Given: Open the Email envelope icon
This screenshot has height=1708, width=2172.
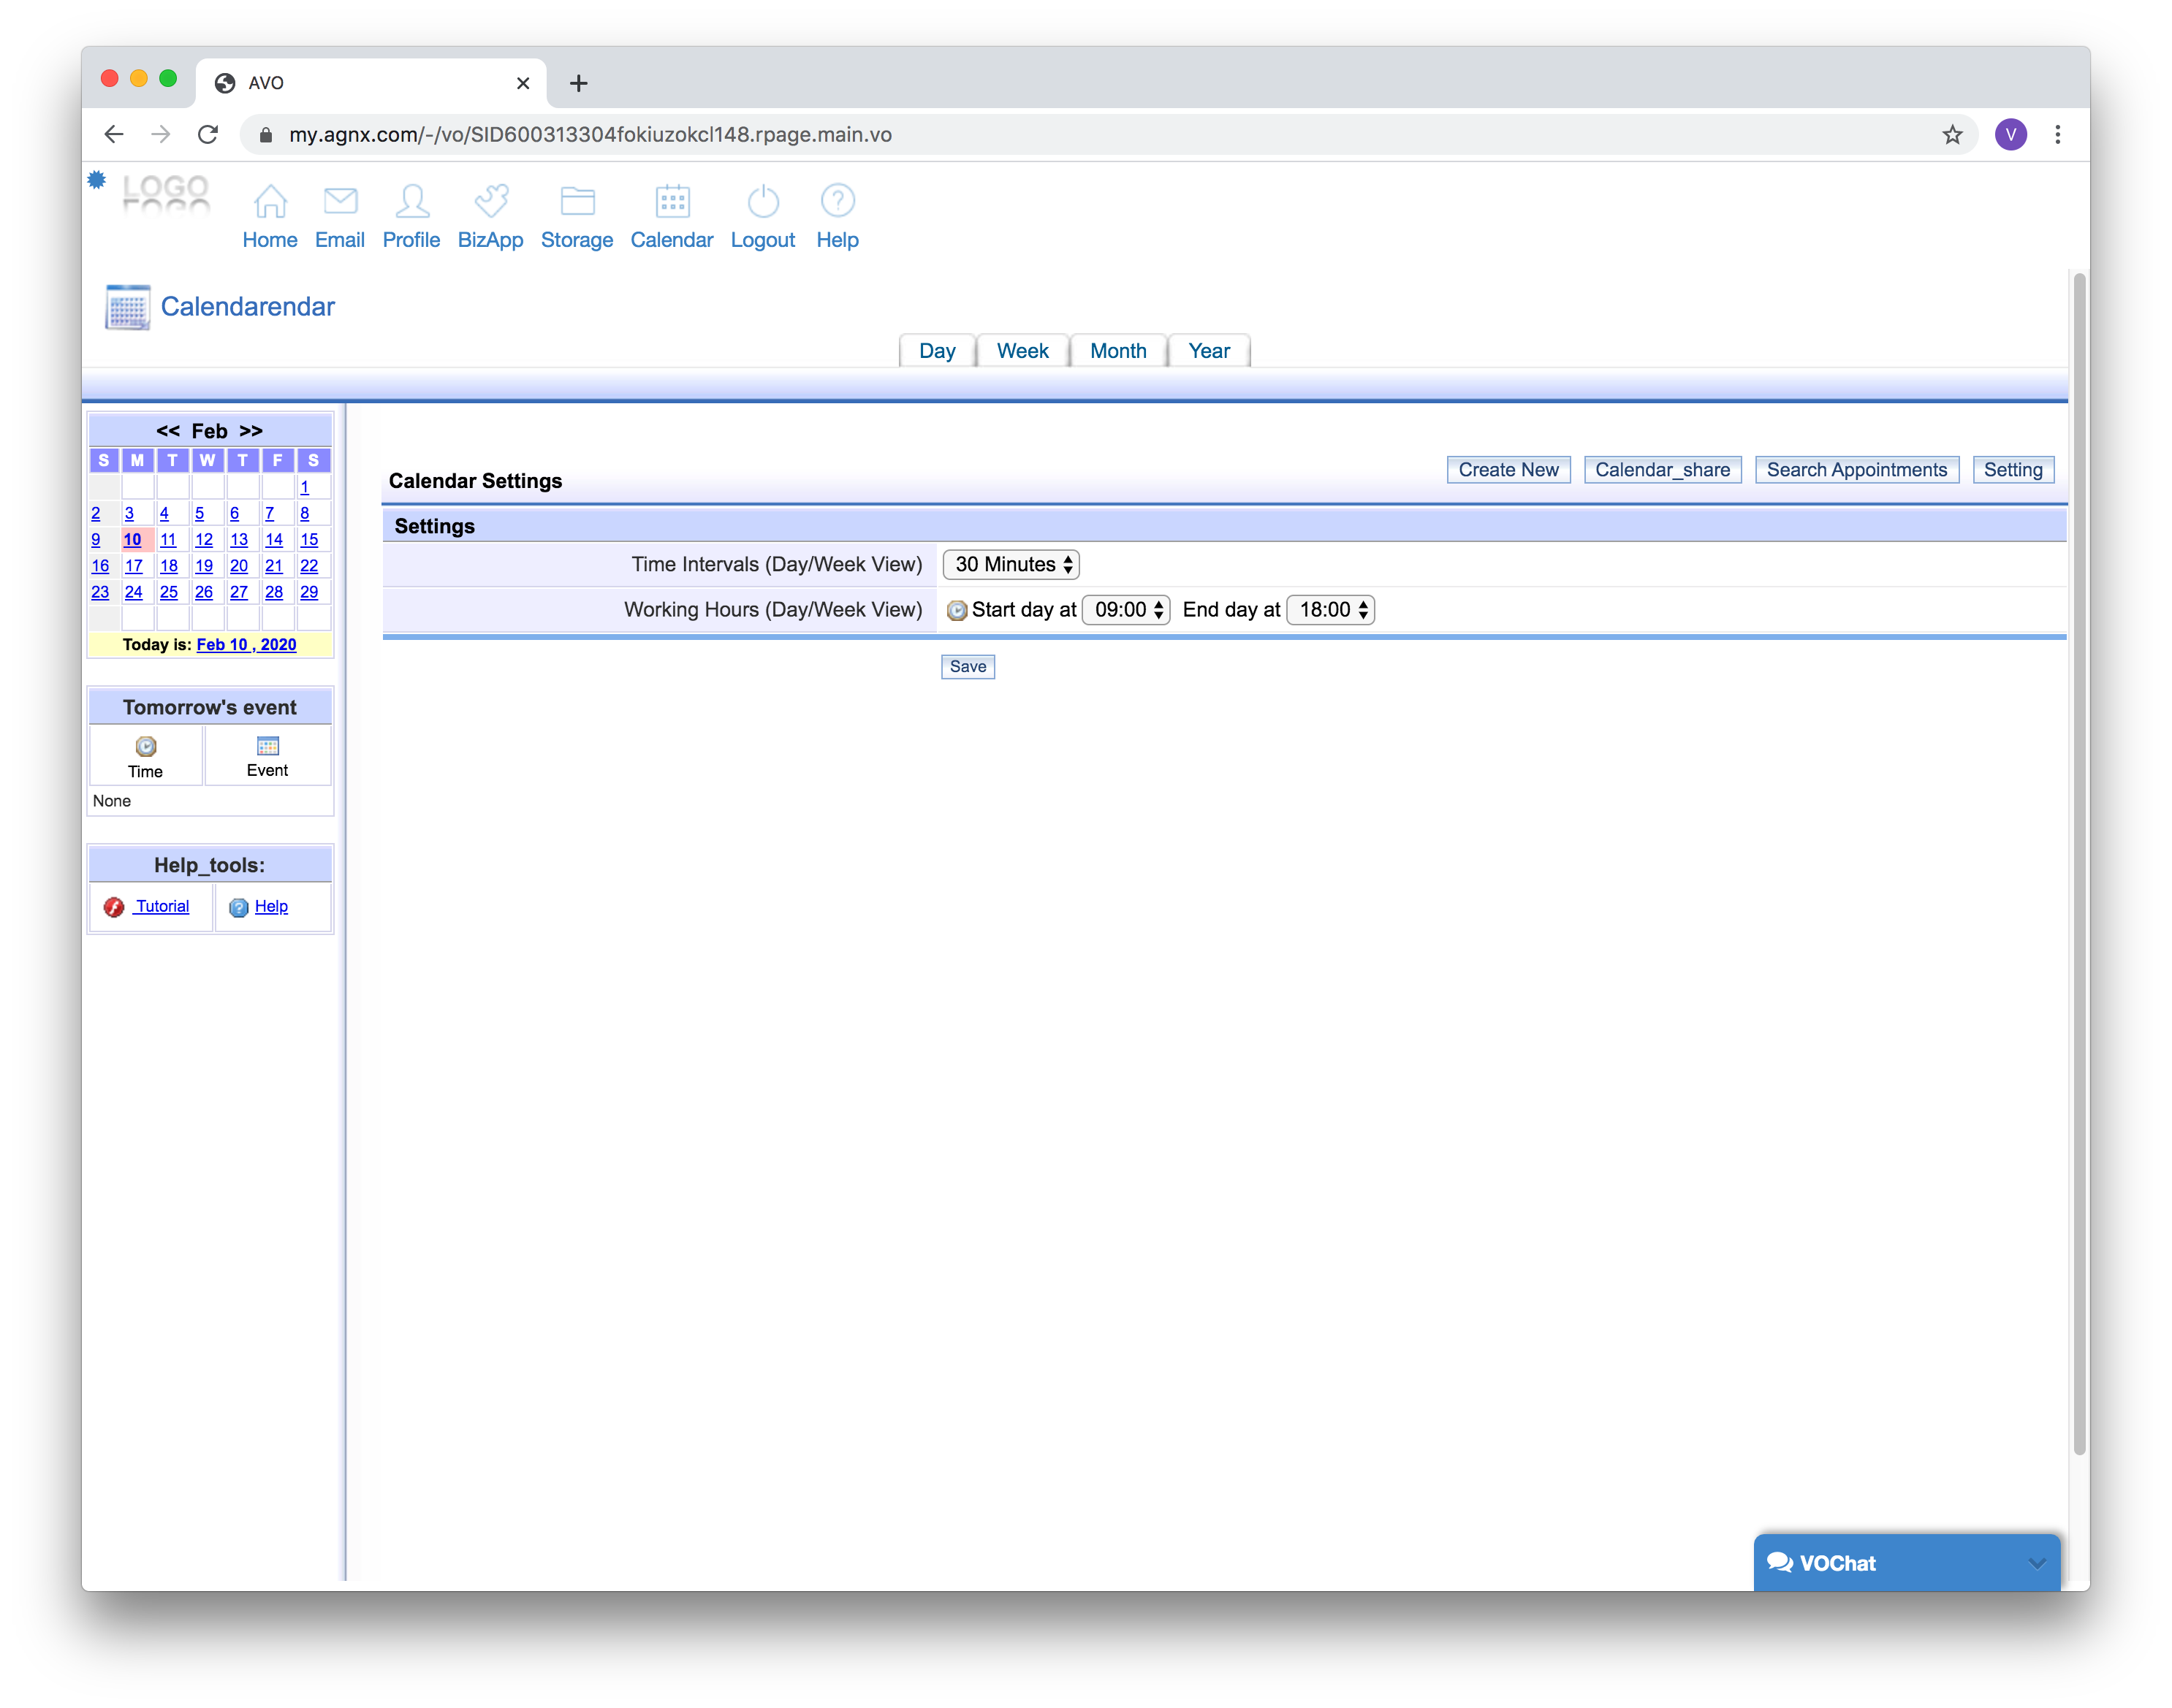Looking at the screenshot, I should coord(340,201).
